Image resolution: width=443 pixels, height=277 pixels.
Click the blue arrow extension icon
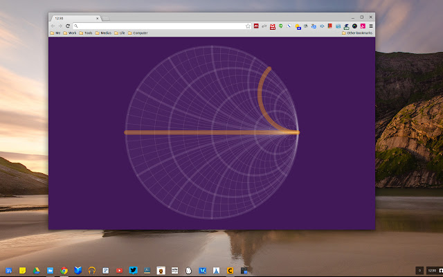322,26
